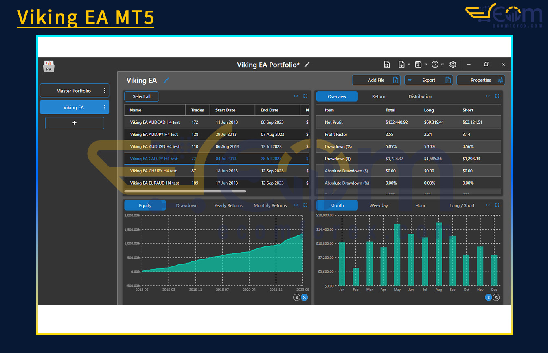Image resolution: width=548 pixels, height=353 pixels.
Task: Switch to the Distribution tab
Action: [x=420, y=96]
